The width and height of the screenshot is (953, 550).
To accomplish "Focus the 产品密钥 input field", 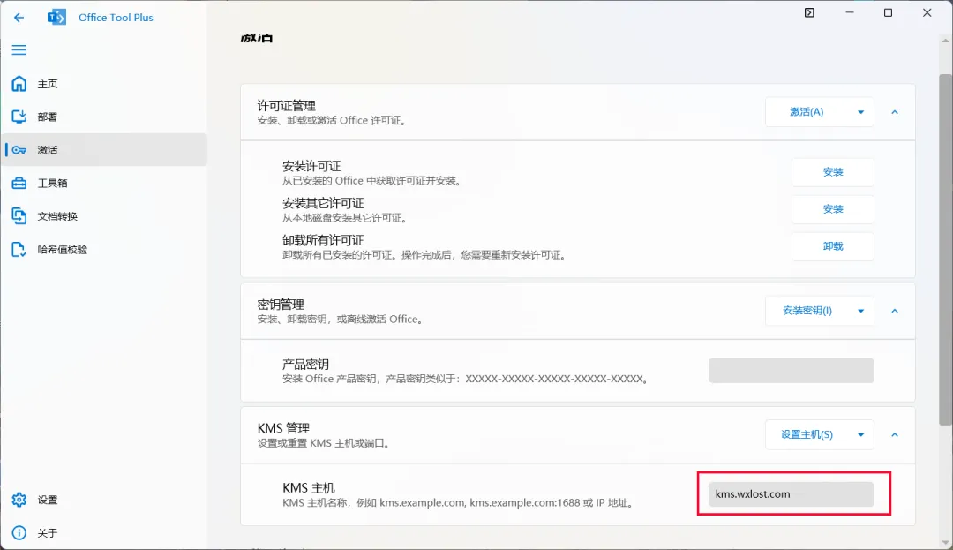I will pyautogui.click(x=792, y=371).
